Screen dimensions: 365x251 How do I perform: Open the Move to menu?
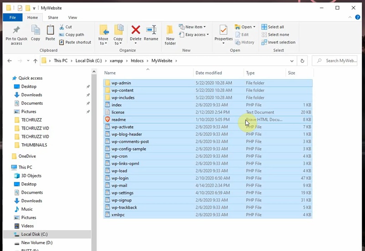(x=104, y=35)
